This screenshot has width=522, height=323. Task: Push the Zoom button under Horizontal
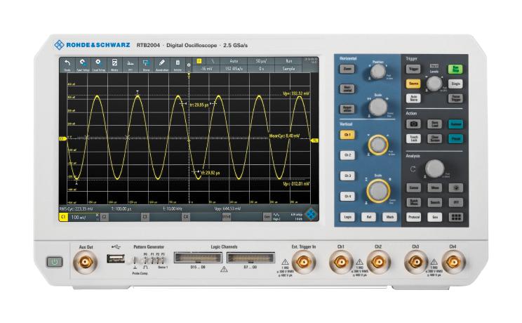tap(347, 69)
